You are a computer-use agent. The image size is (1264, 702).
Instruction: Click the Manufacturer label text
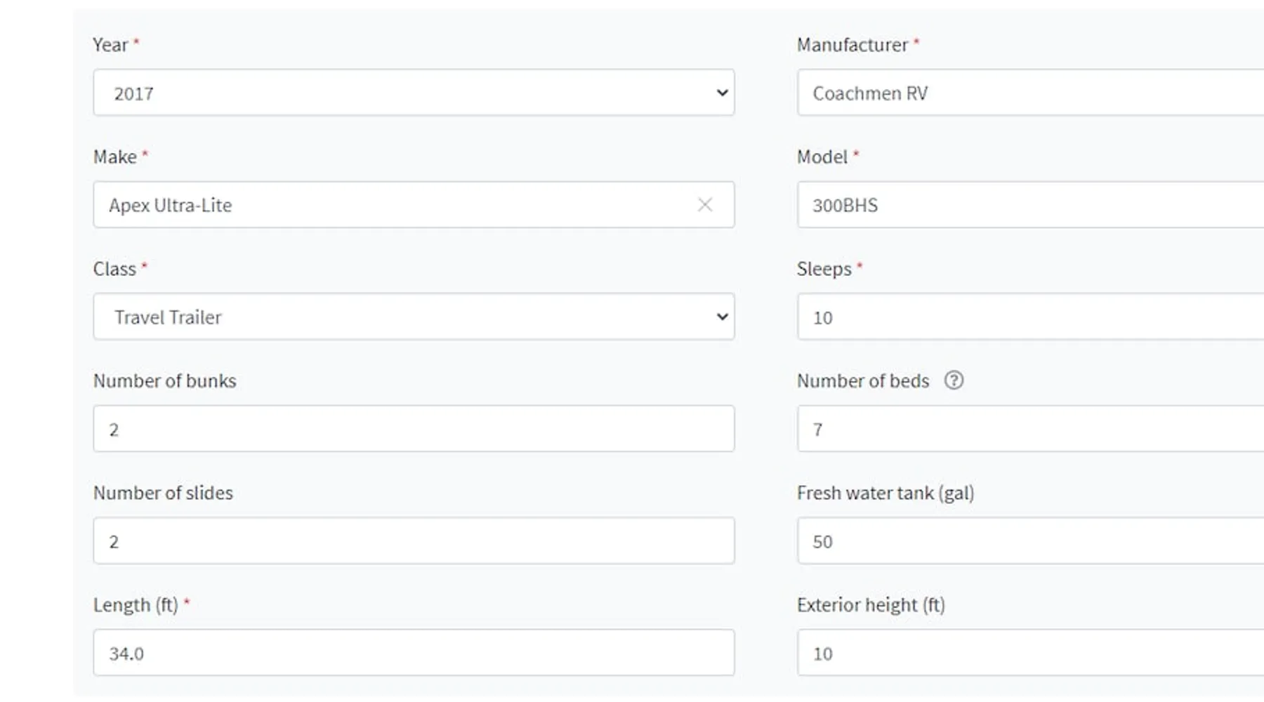tap(852, 45)
